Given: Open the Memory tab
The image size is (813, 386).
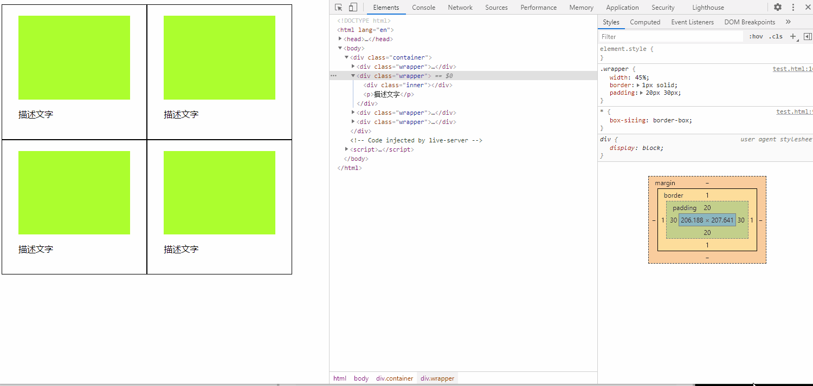Looking at the screenshot, I should [x=582, y=8].
